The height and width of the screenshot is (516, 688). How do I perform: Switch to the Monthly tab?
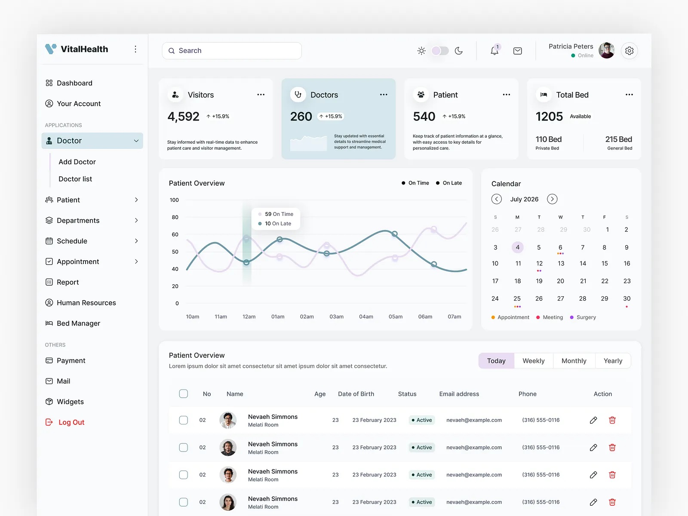(574, 361)
